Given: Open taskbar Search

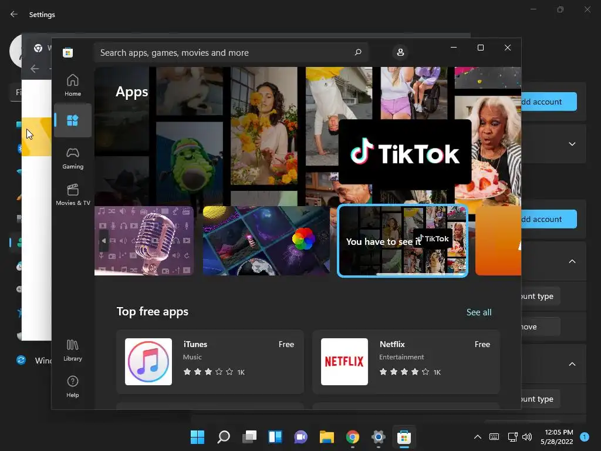Looking at the screenshot, I should coord(224,437).
